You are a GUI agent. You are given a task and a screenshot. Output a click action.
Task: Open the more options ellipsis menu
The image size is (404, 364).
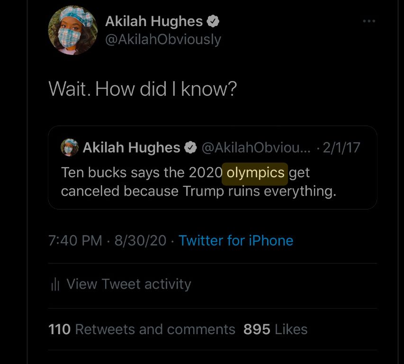click(368, 20)
